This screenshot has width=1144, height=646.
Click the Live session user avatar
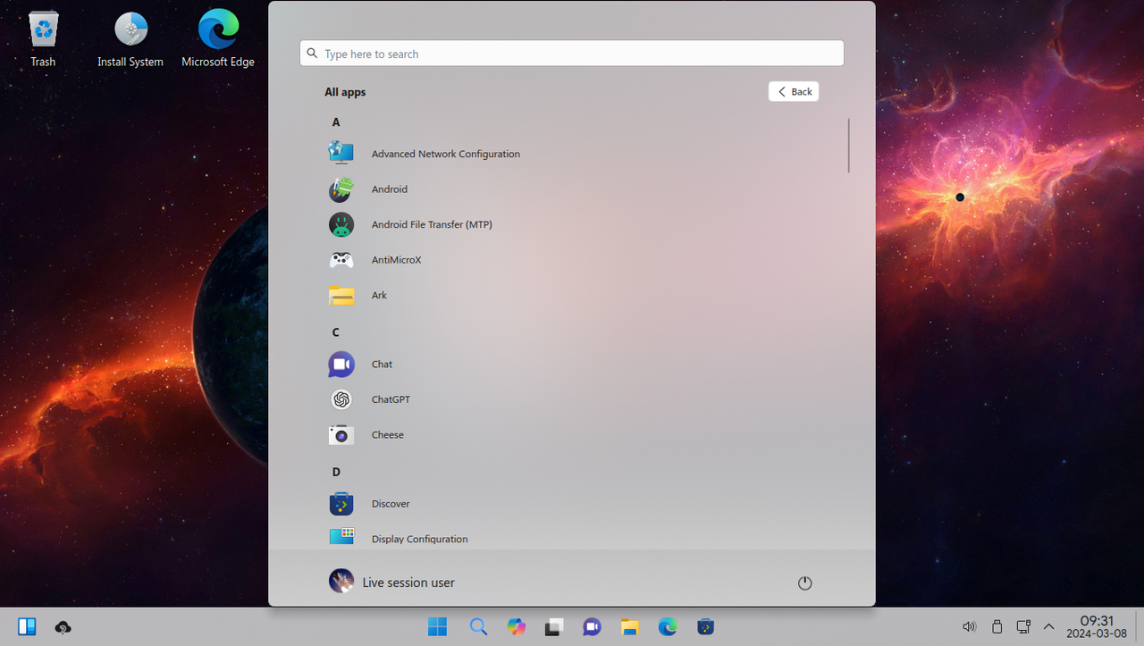click(x=341, y=582)
